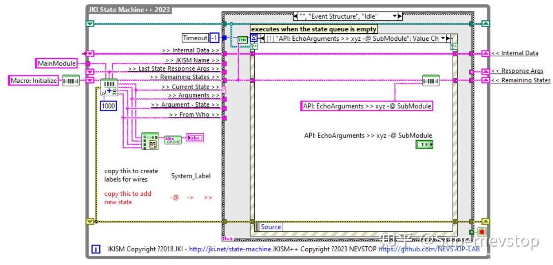Select the Source event data node
This screenshot has height=265, width=553.
tap(270, 227)
